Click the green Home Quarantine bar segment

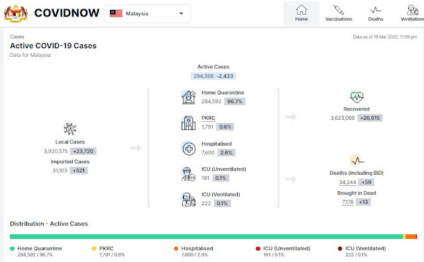click(x=206, y=237)
